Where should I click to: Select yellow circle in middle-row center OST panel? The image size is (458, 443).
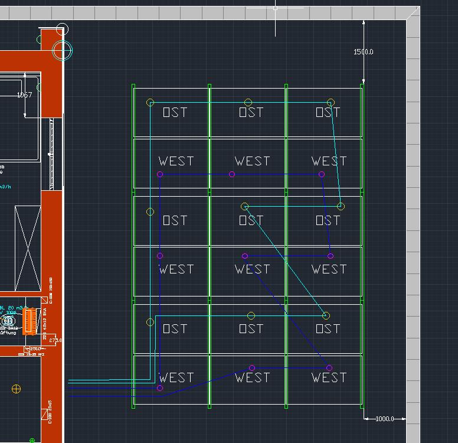[x=245, y=206]
